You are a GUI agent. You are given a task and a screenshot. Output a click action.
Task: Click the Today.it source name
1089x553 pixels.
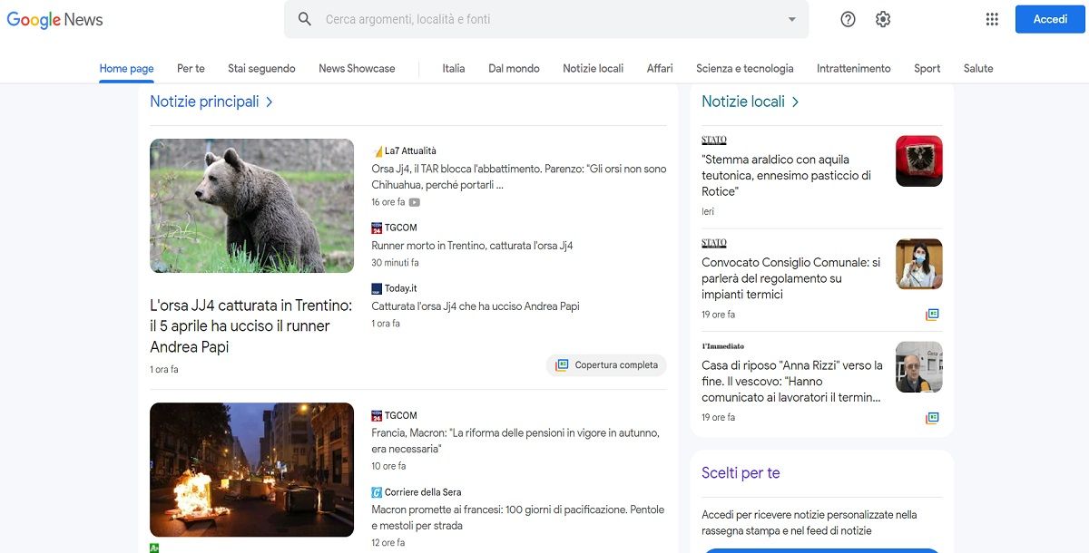click(x=401, y=288)
